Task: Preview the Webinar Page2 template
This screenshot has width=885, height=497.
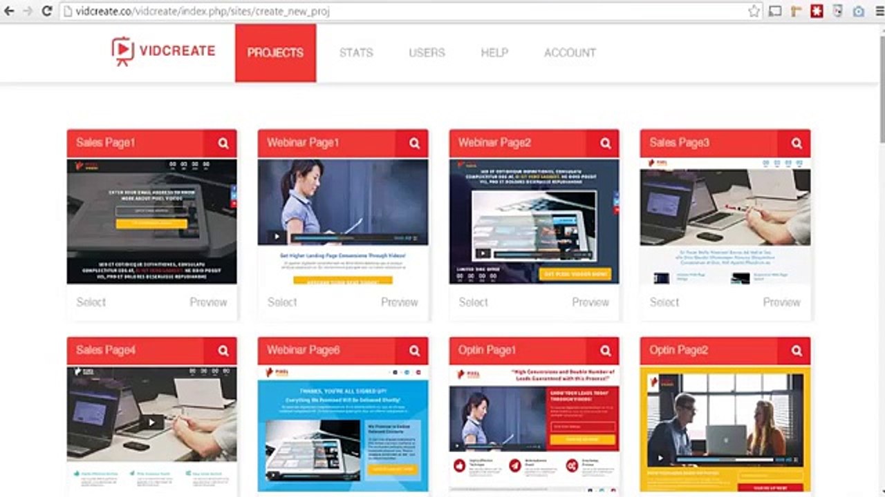Action: pyautogui.click(x=590, y=302)
